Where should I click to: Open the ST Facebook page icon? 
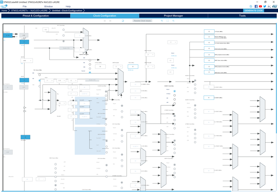(x=256, y=6)
